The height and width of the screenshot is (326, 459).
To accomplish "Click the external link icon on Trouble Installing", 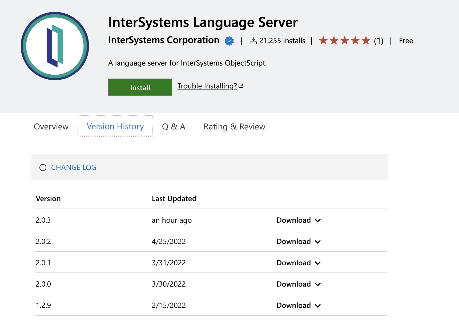I will (x=241, y=85).
